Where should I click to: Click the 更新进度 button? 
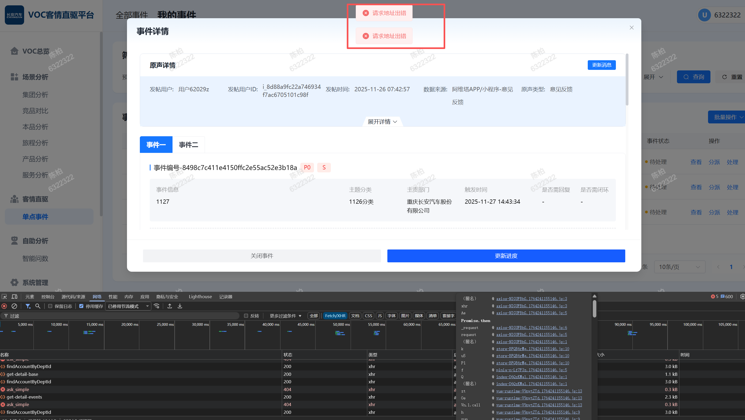pyautogui.click(x=506, y=256)
